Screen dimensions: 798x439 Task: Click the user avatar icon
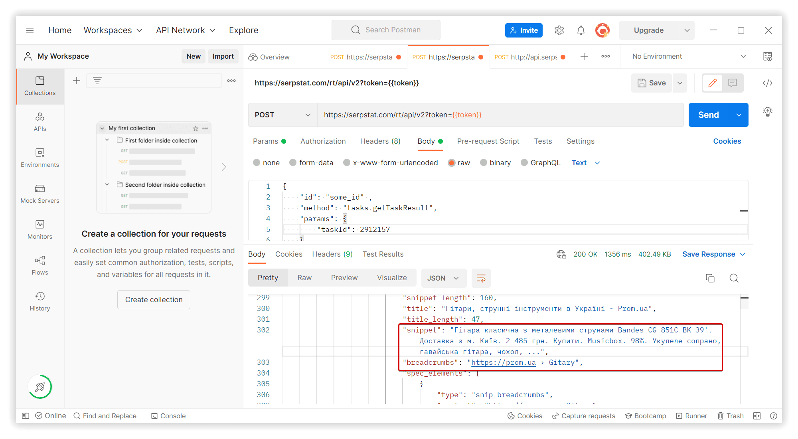click(x=602, y=30)
